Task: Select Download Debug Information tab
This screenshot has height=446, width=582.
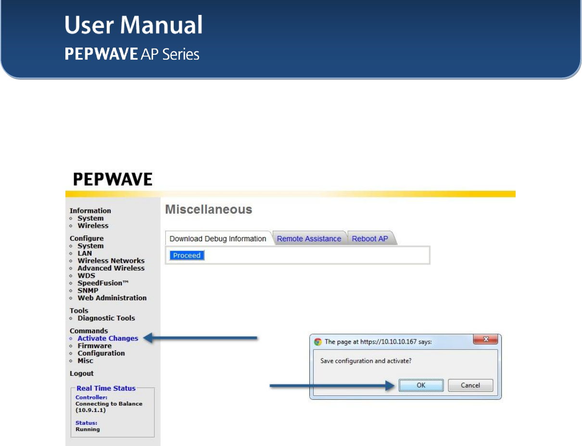Action: [x=218, y=239]
